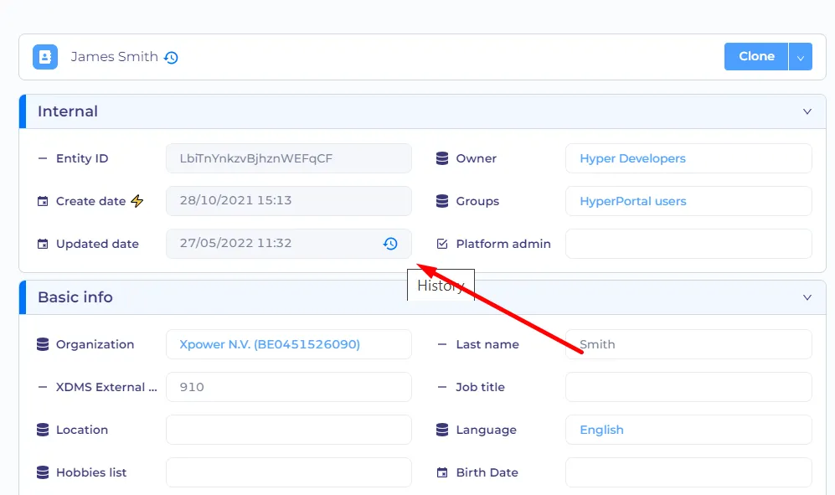
Task: Click database icon beside Language label
Action: click(x=442, y=430)
